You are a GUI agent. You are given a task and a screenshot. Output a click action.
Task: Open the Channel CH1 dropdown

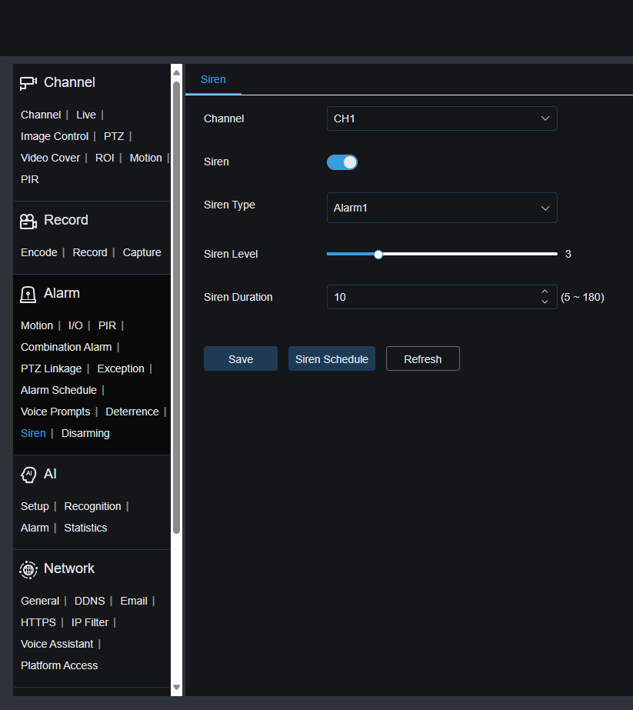(x=441, y=118)
